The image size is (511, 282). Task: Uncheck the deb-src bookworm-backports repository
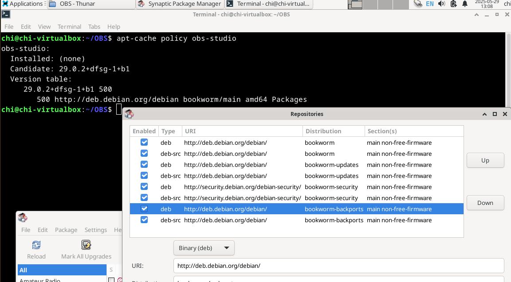[x=144, y=220]
